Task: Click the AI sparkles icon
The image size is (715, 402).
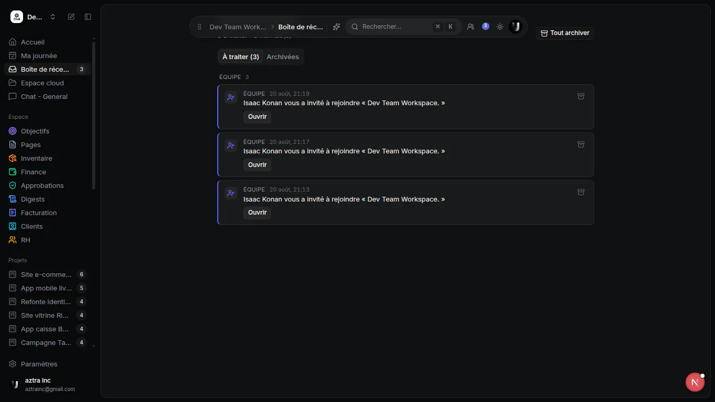Action: 337,27
